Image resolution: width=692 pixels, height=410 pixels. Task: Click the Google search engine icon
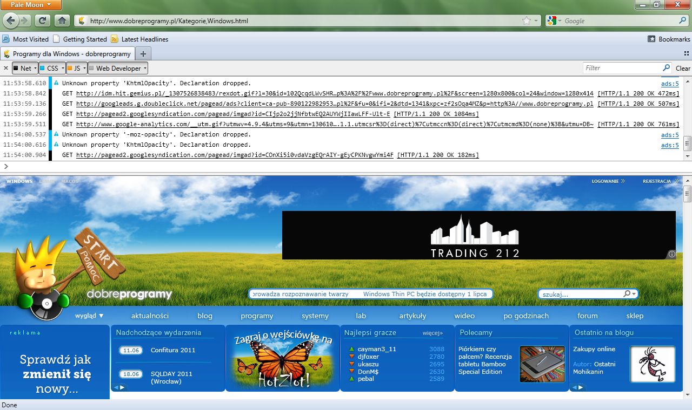pos(551,20)
